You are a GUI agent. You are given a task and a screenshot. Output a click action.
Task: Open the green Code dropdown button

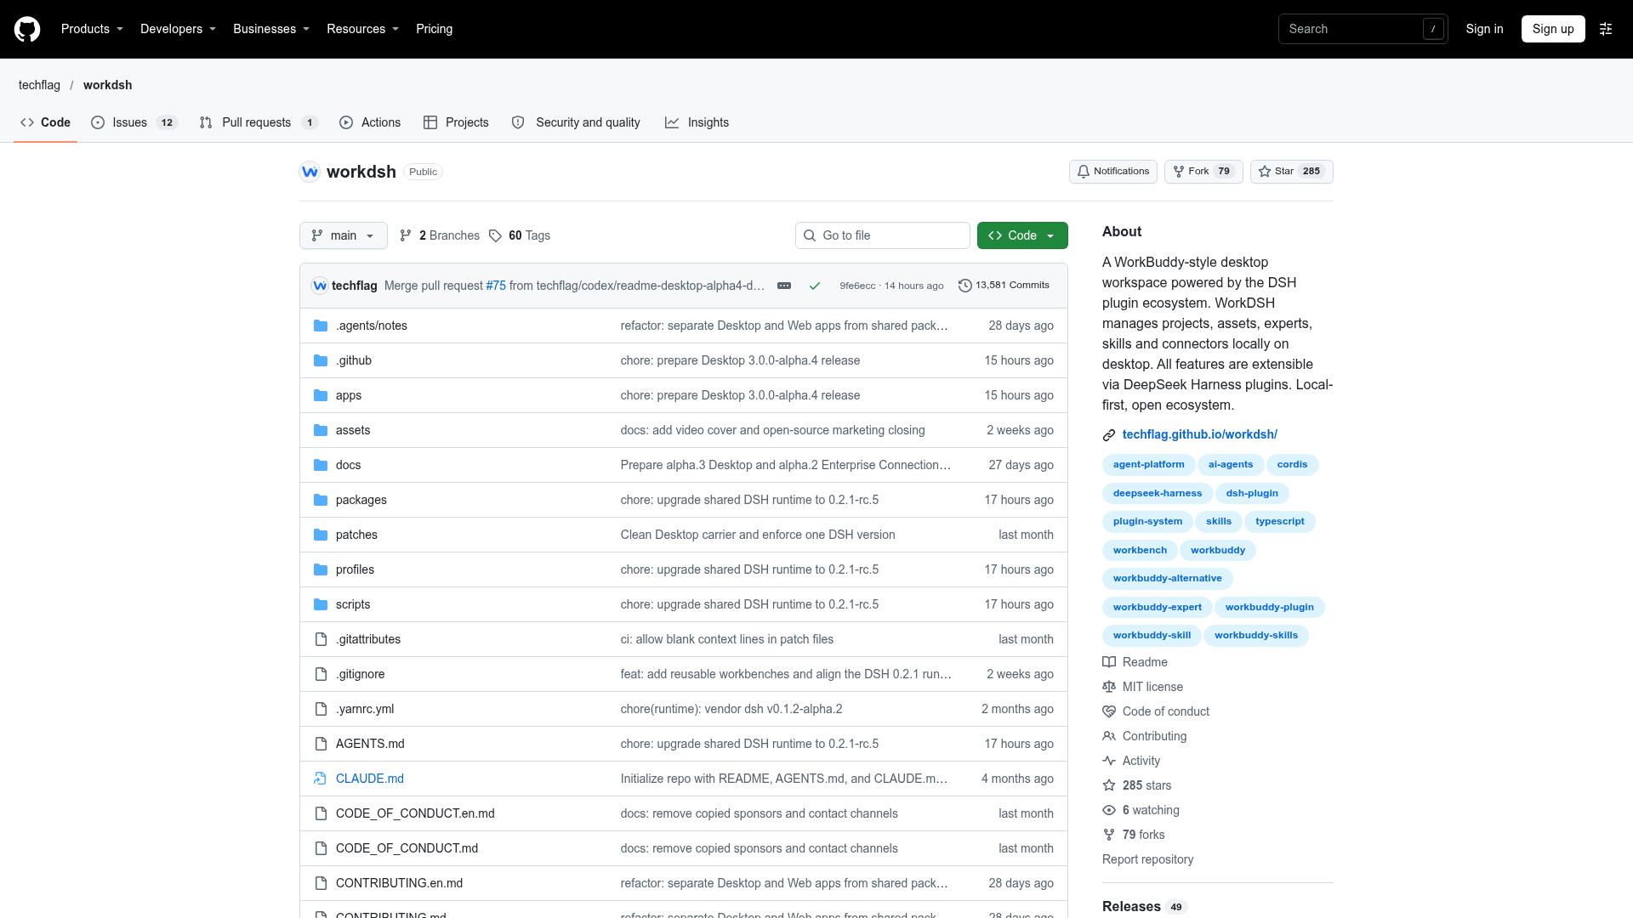[x=1022, y=235]
